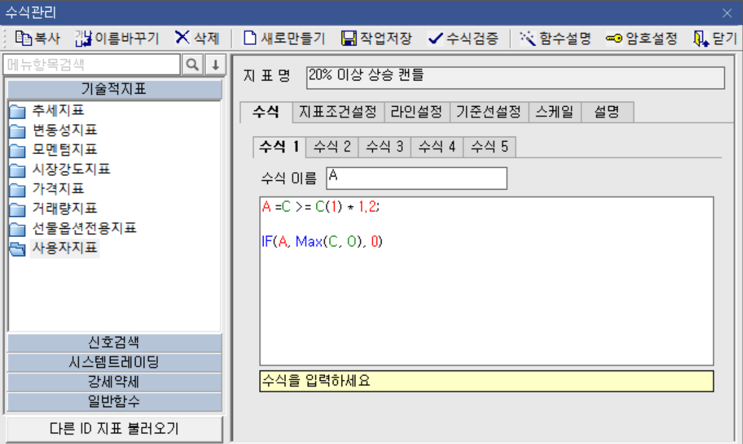
Task: Click the magnifier search icon
Action: [192, 64]
